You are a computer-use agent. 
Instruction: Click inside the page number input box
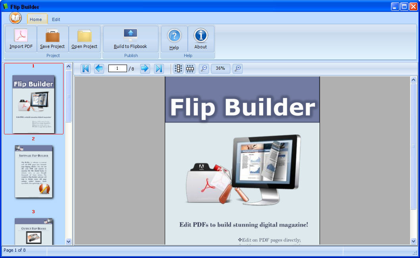(117, 68)
